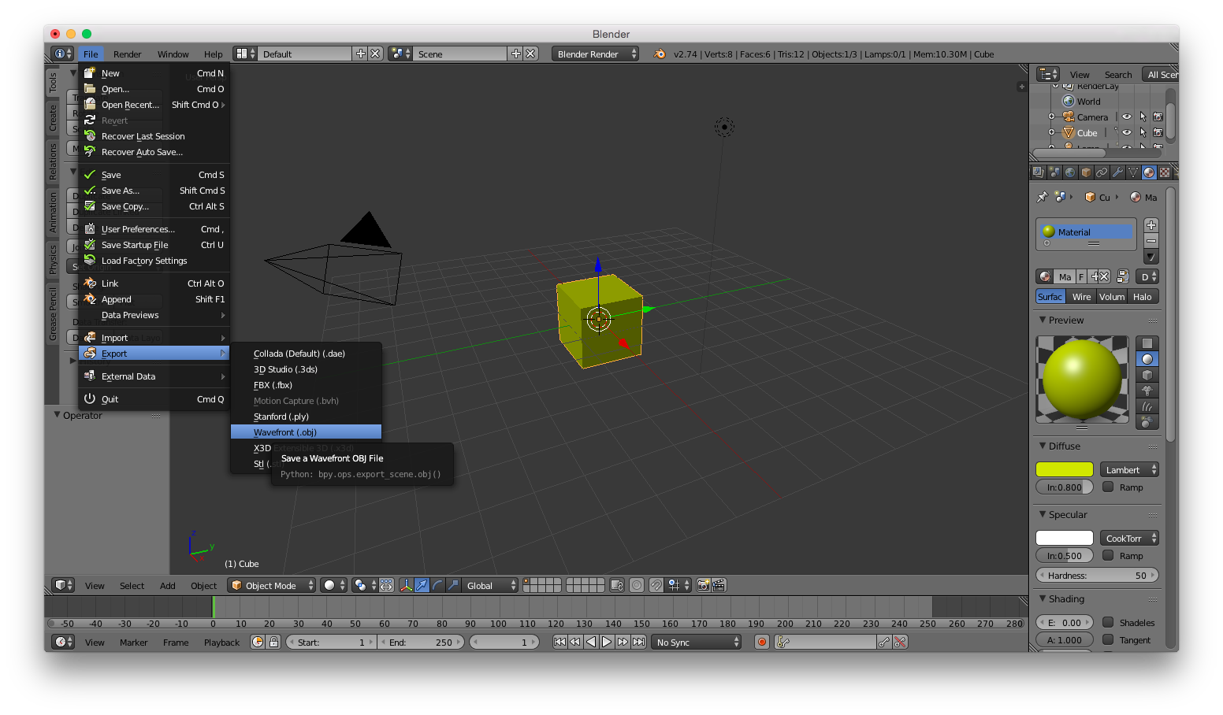Toggle the 3D manipulator axes icon
Screen dimensions: 1223x715
[406, 585]
